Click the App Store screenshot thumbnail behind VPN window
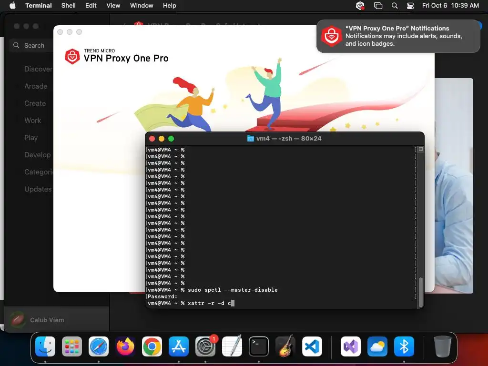 (454, 185)
